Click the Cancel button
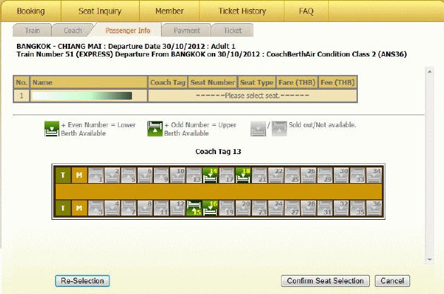The width and height of the screenshot is (444, 294). pos(392,281)
